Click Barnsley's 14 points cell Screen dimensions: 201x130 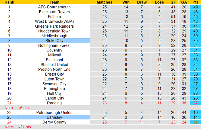pos(195,117)
